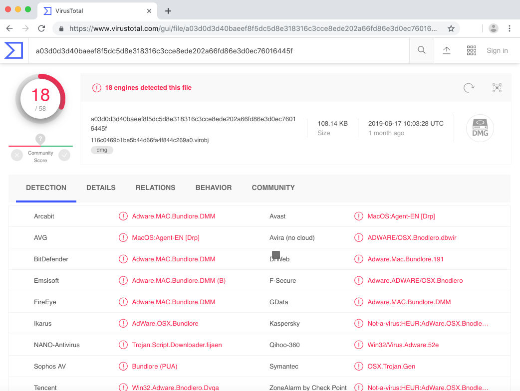520x391 pixels.
Task: Click the DMG file type icon
Action: coord(480,128)
